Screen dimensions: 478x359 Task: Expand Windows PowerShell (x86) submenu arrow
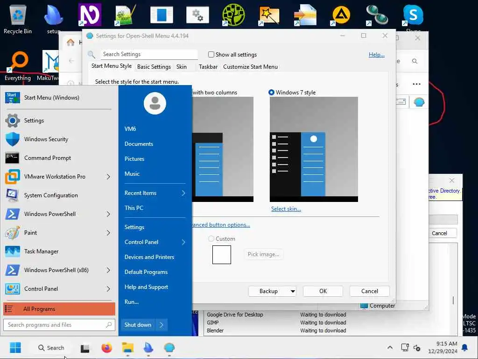point(108,270)
